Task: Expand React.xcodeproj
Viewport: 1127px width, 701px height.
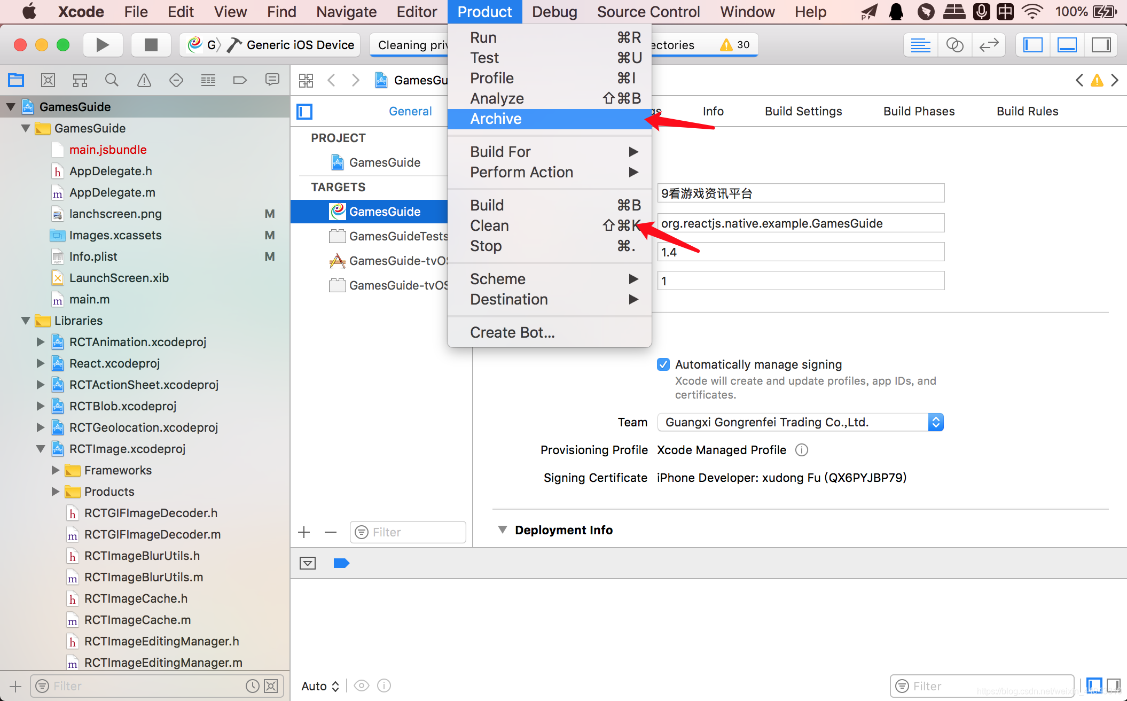Action: (41, 363)
